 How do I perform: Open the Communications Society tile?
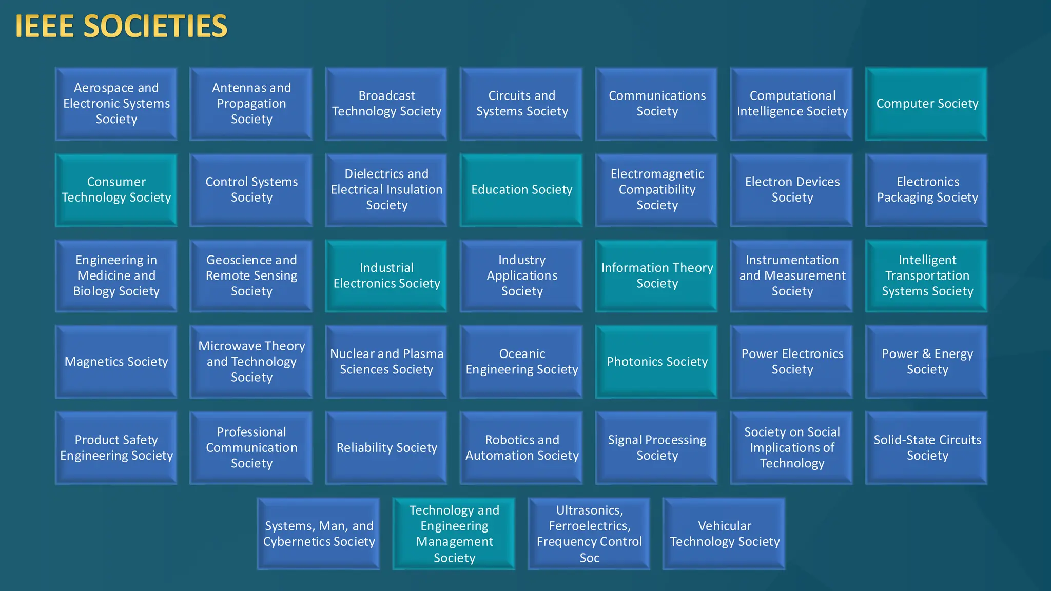click(x=656, y=104)
